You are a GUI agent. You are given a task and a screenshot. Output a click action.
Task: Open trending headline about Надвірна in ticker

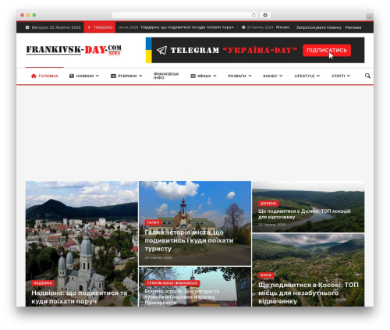187,27
